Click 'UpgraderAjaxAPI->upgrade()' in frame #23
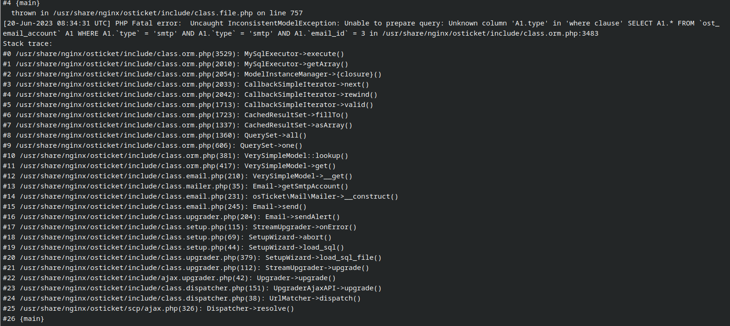This screenshot has width=730, height=326. point(327,288)
